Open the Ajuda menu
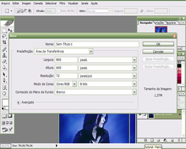 click(x=94, y=3)
